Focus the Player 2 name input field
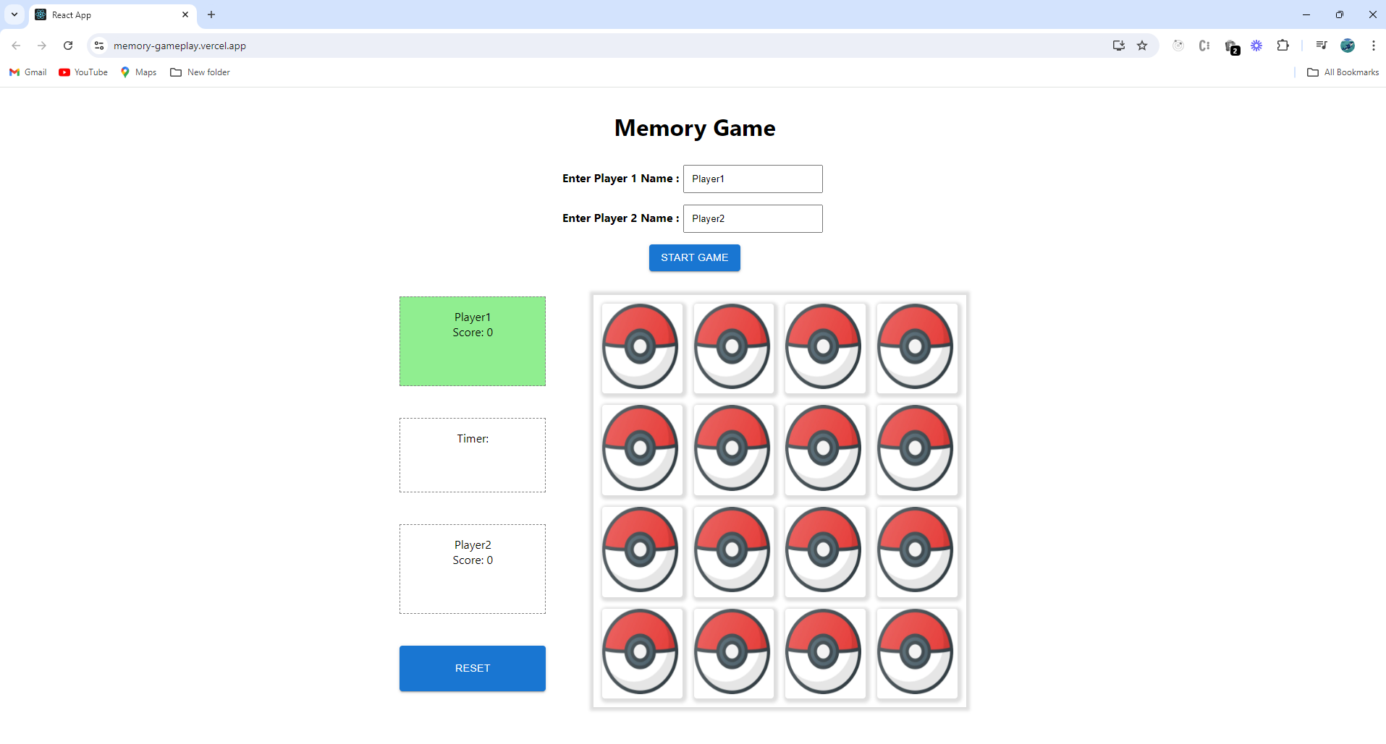This screenshot has height=744, width=1386. pyautogui.click(x=753, y=218)
